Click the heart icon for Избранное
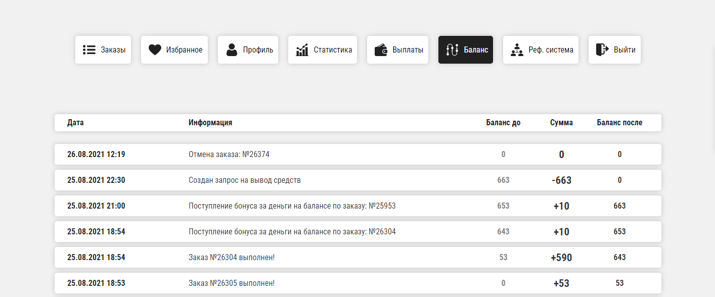 coord(155,50)
